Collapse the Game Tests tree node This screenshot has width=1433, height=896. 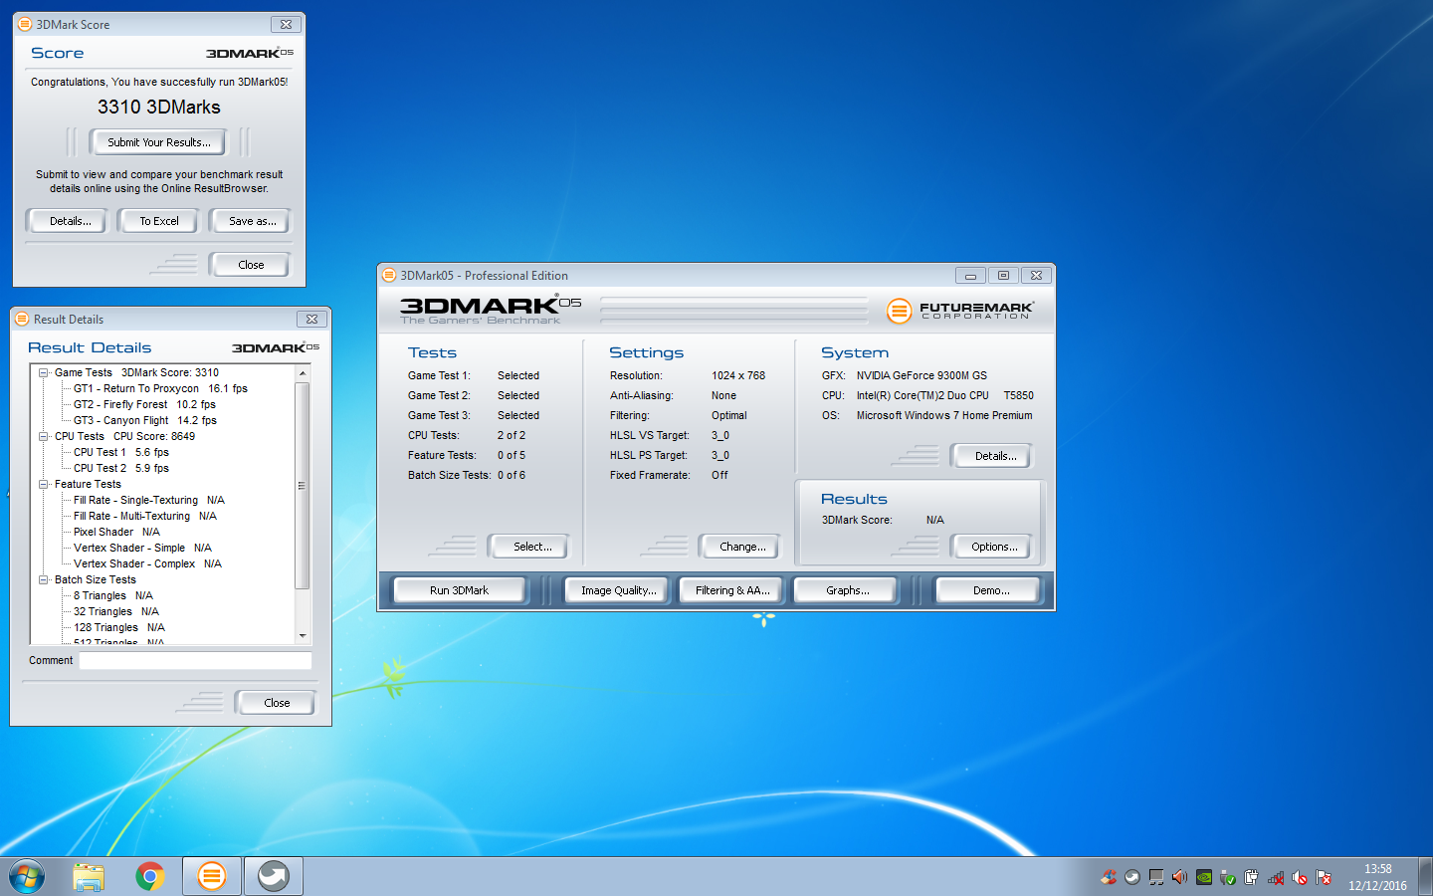coord(43,373)
